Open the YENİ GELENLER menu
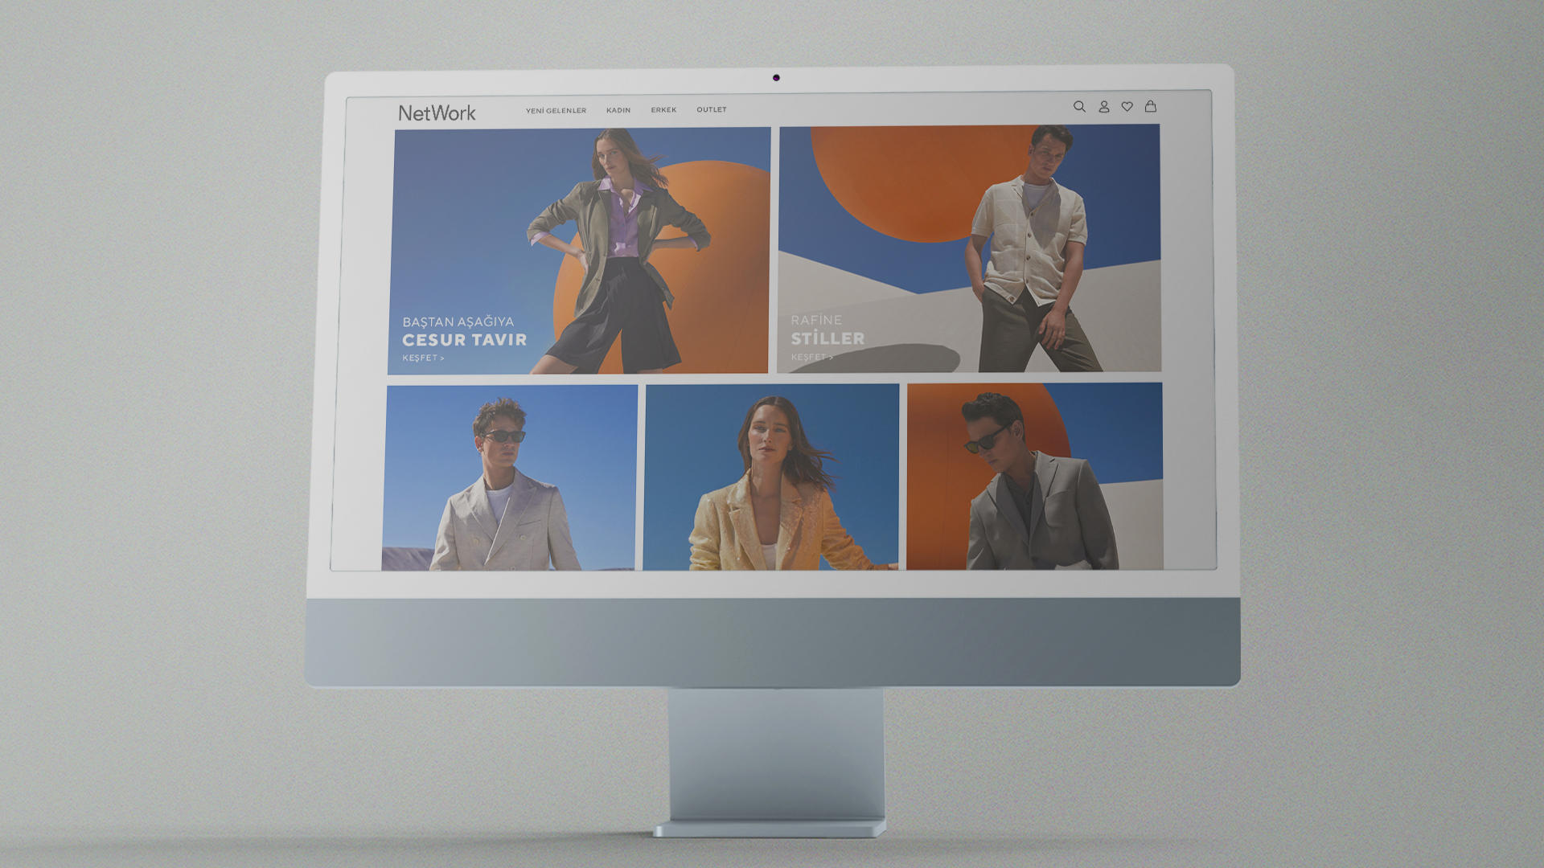Image resolution: width=1544 pixels, height=868 pixels. 556,111
